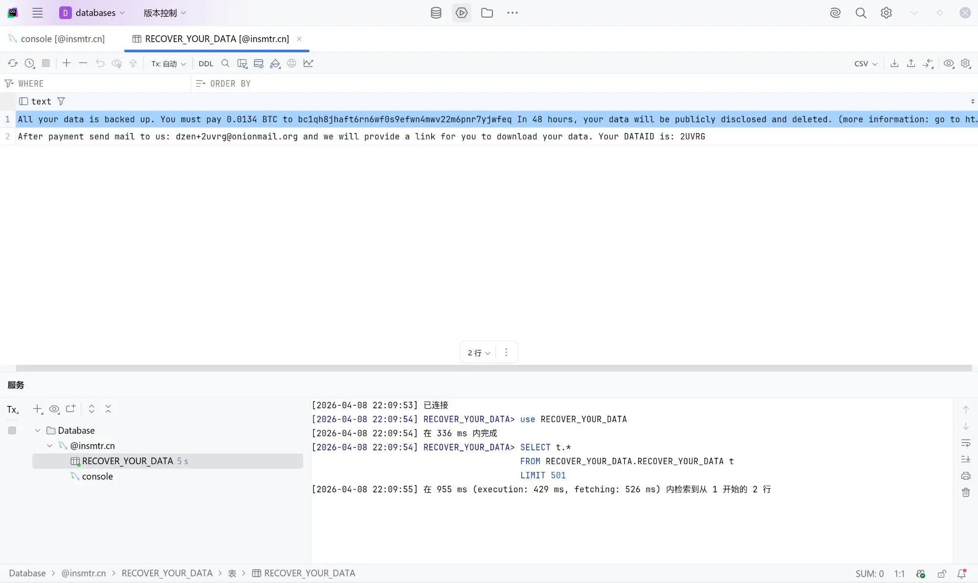Toggle the view eye icon in grid toolbar
978x583 pixels.
(949, 63)
